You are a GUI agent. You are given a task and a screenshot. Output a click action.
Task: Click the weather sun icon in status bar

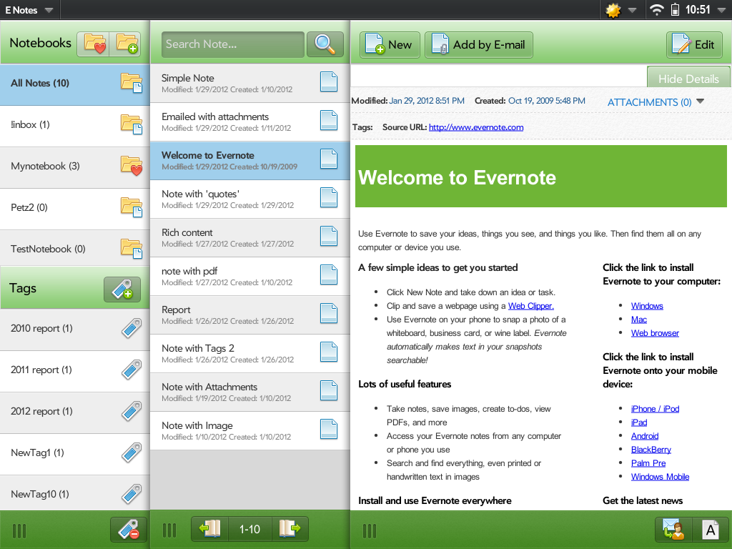pyautogui.click(x=613, y=10)
